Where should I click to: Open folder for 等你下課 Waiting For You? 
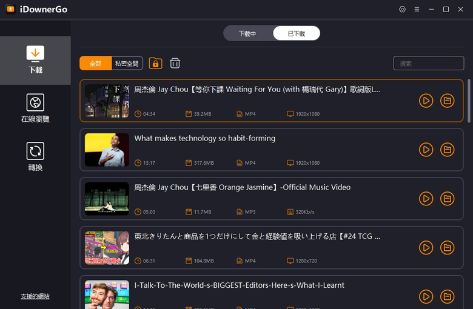point(447,101)
